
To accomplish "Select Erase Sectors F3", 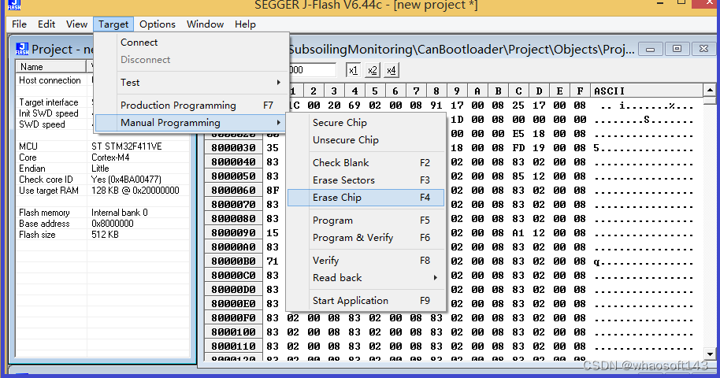I will [366, 180].
